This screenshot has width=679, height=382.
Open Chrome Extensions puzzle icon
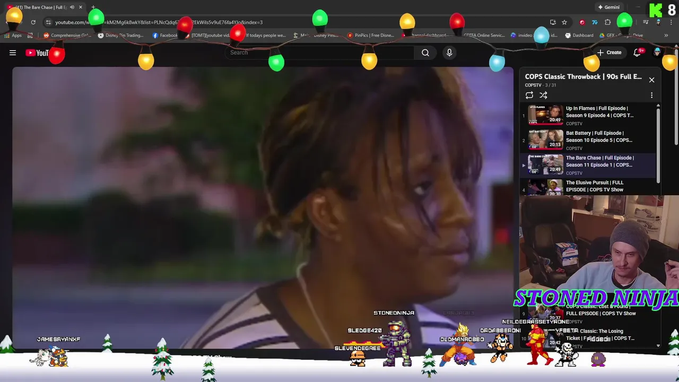607,22
